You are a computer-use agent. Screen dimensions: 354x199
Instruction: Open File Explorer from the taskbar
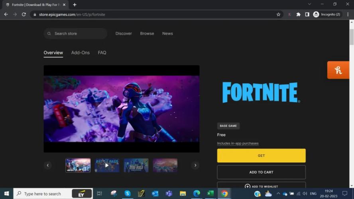(183, 193)
